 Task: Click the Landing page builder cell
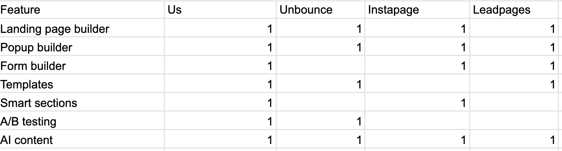coord(82,29)
